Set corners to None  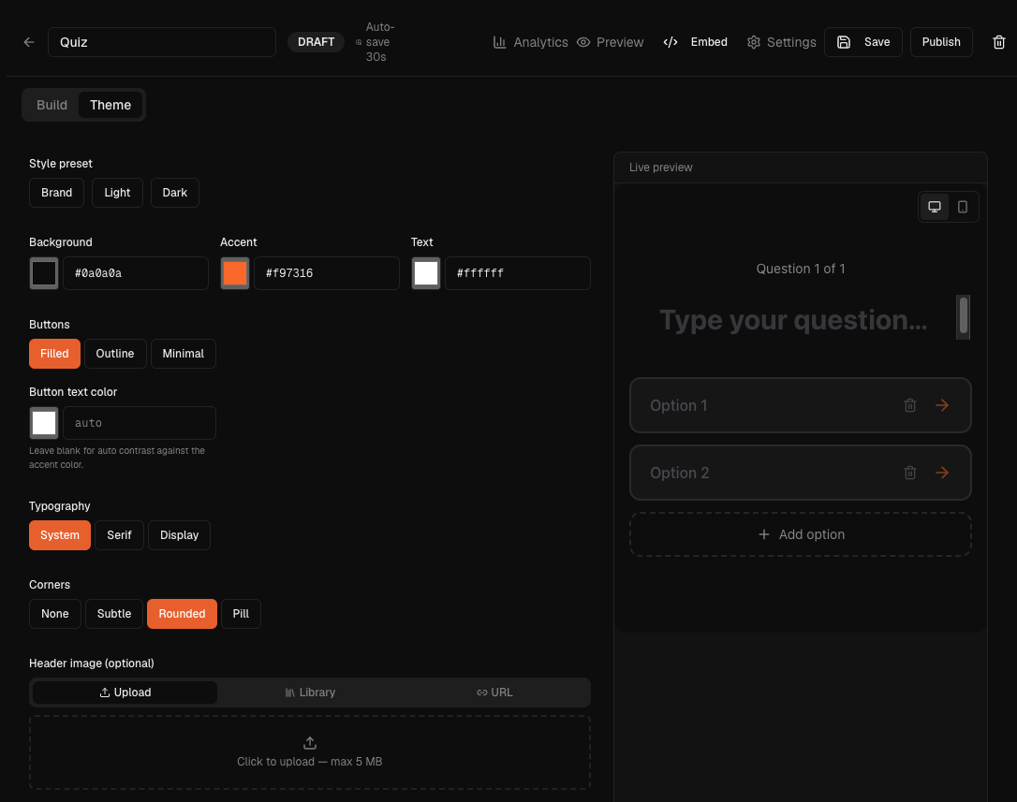55,613
